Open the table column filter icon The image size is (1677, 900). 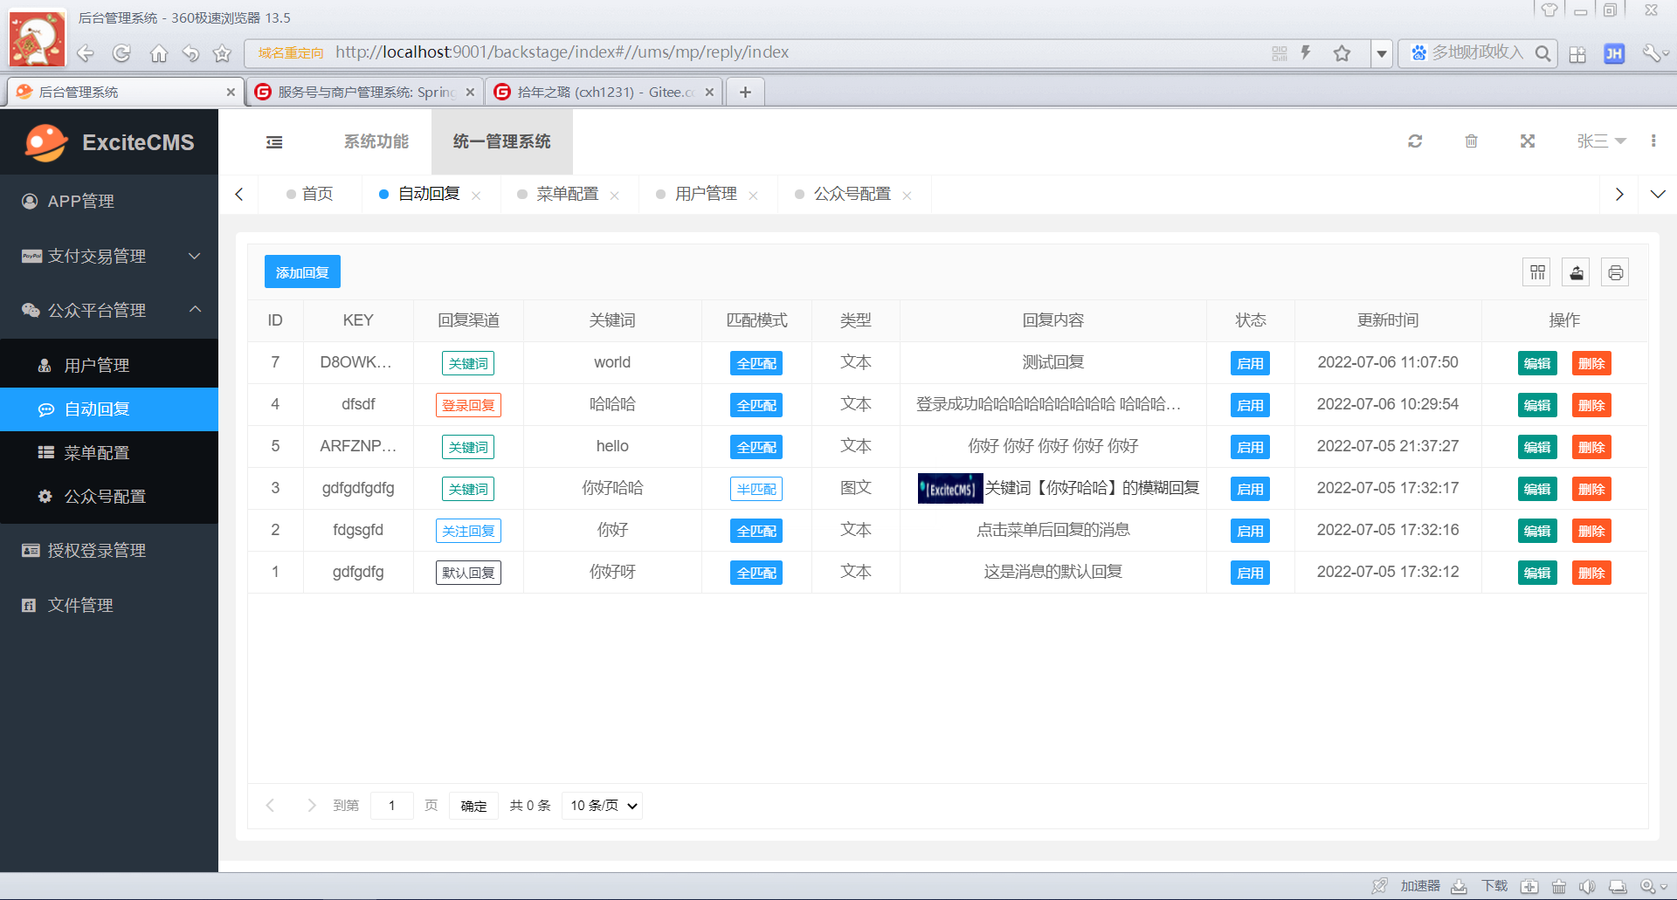[x=1537, y=272]
